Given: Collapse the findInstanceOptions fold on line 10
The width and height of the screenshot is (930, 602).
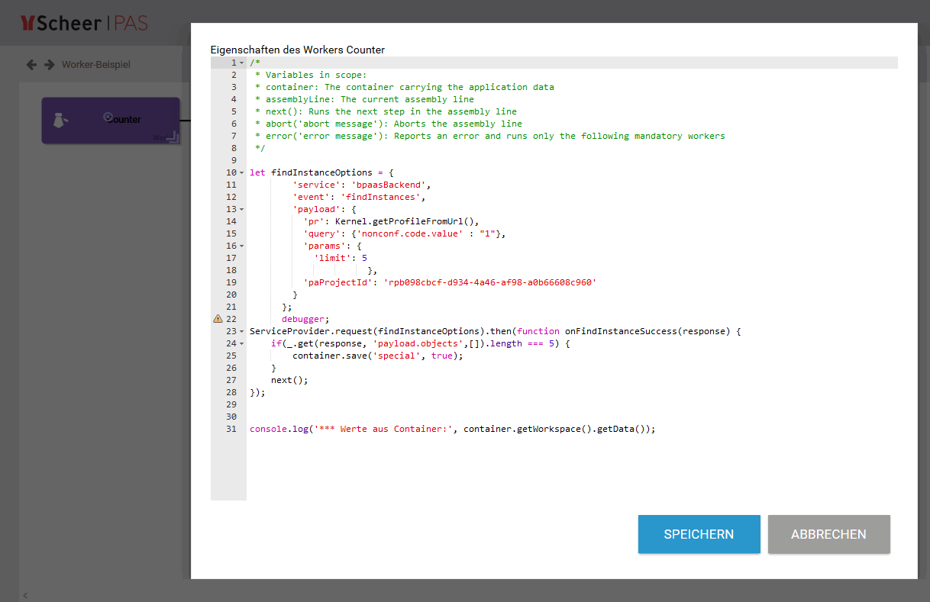Looking at the screenshot, I should [x=241, y=172].
